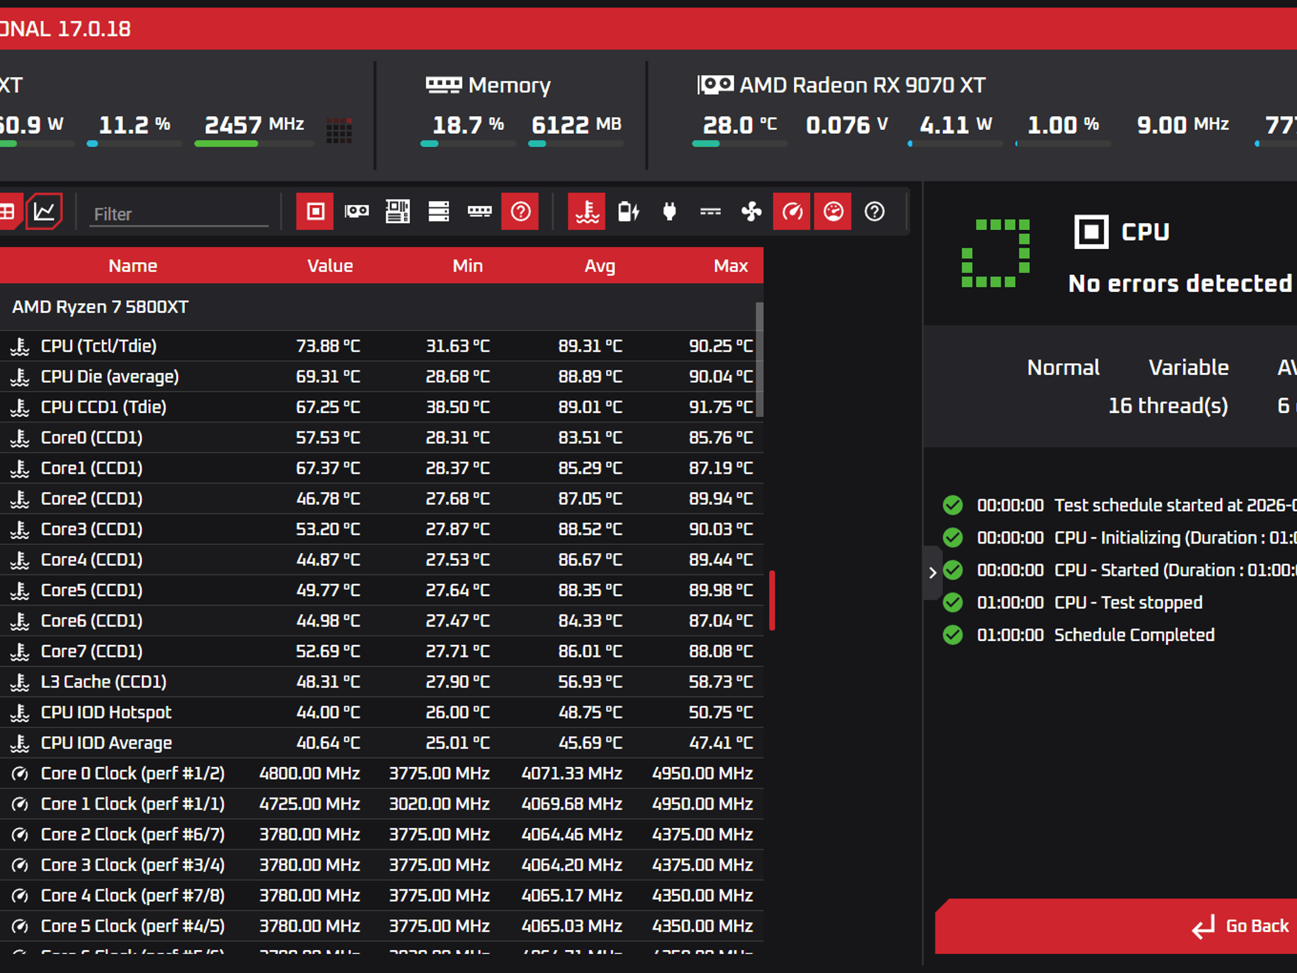Click thermometer icon beside CPU (Tctl/Tdie)

point(20,346)
